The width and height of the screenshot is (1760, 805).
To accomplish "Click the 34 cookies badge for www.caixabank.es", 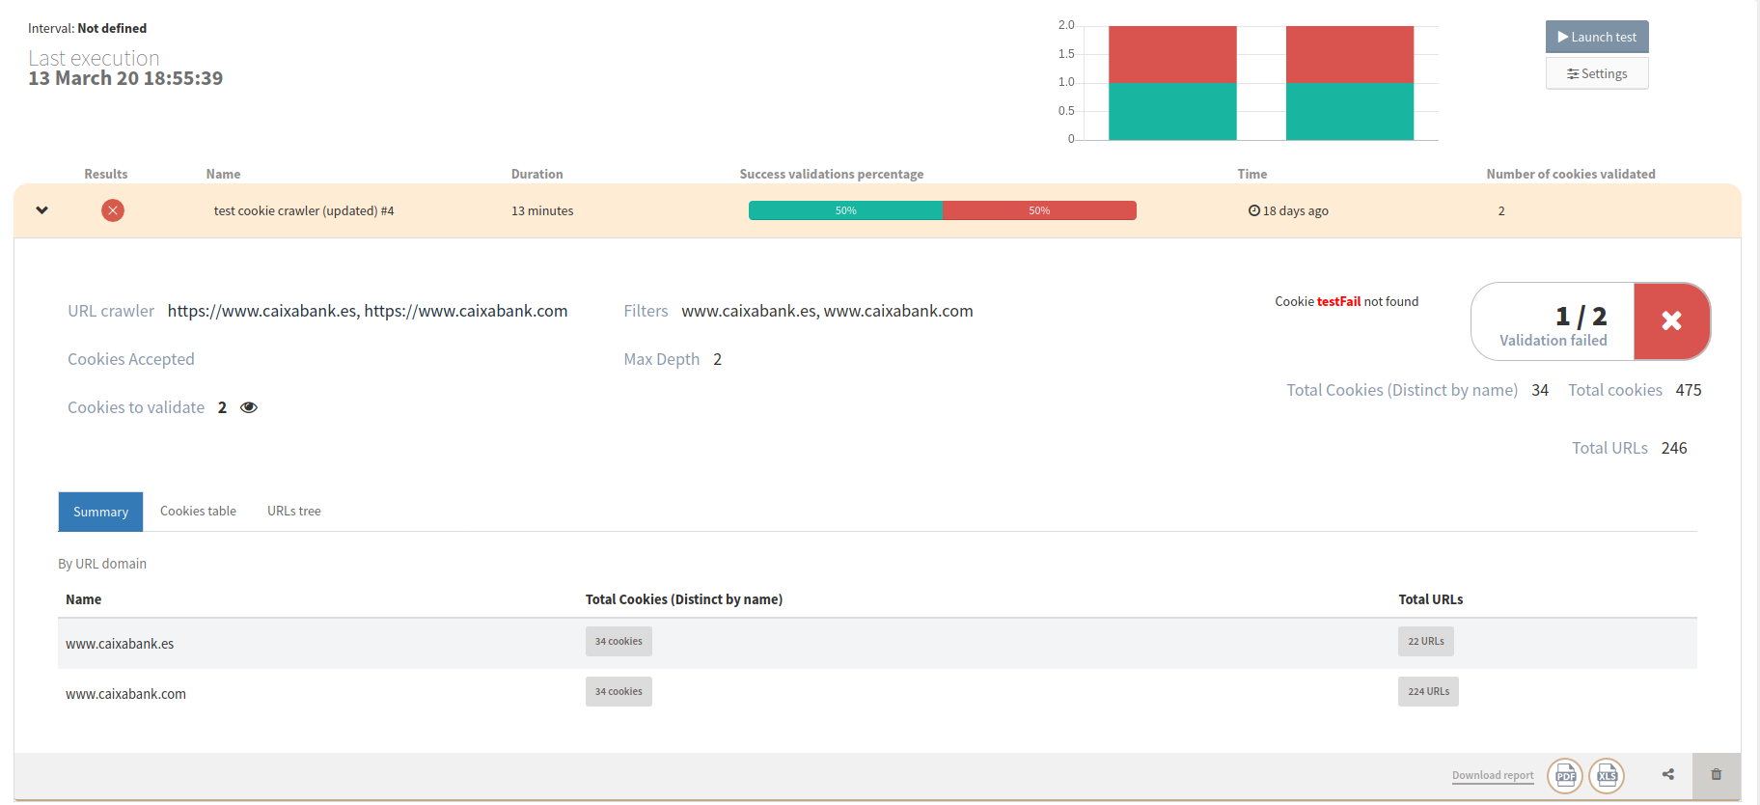I will (x=619, y=642).
